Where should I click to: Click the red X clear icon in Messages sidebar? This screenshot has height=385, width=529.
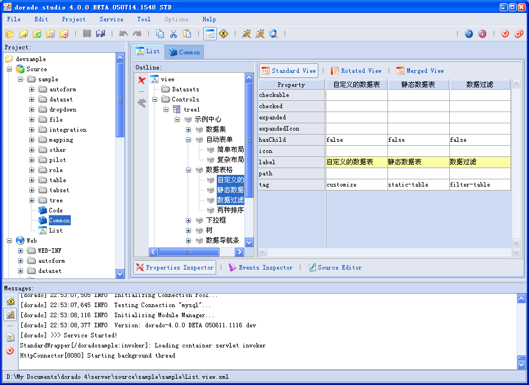10,351
